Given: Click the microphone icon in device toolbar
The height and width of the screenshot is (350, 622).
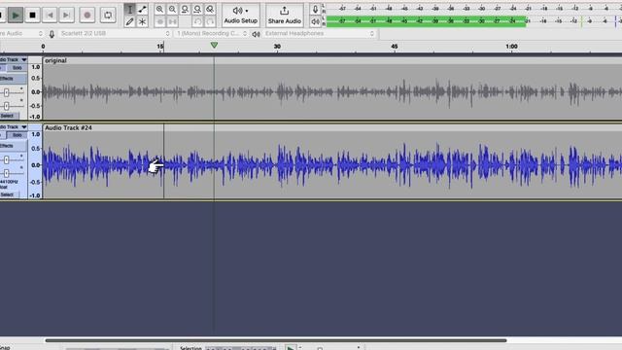Looking at the screenshot, I should pos(52,34).
